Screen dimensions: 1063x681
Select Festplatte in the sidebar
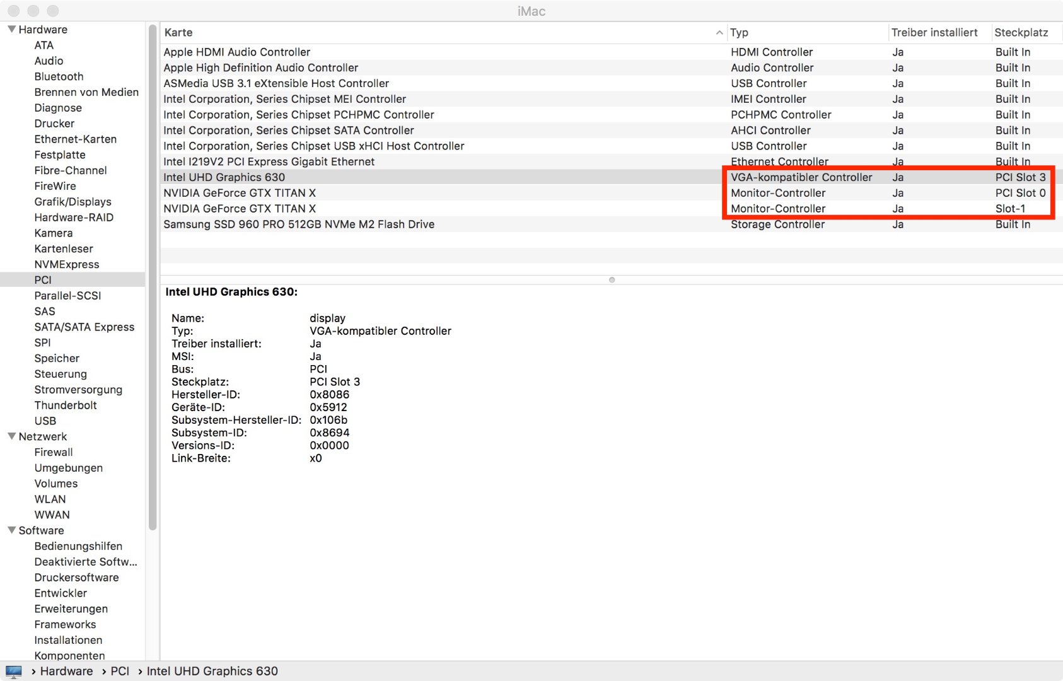point(60,154)
